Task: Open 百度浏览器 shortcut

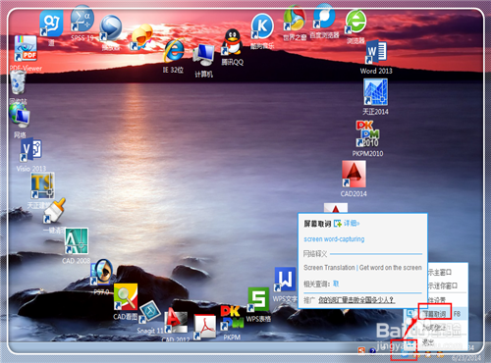Action: 324,17
